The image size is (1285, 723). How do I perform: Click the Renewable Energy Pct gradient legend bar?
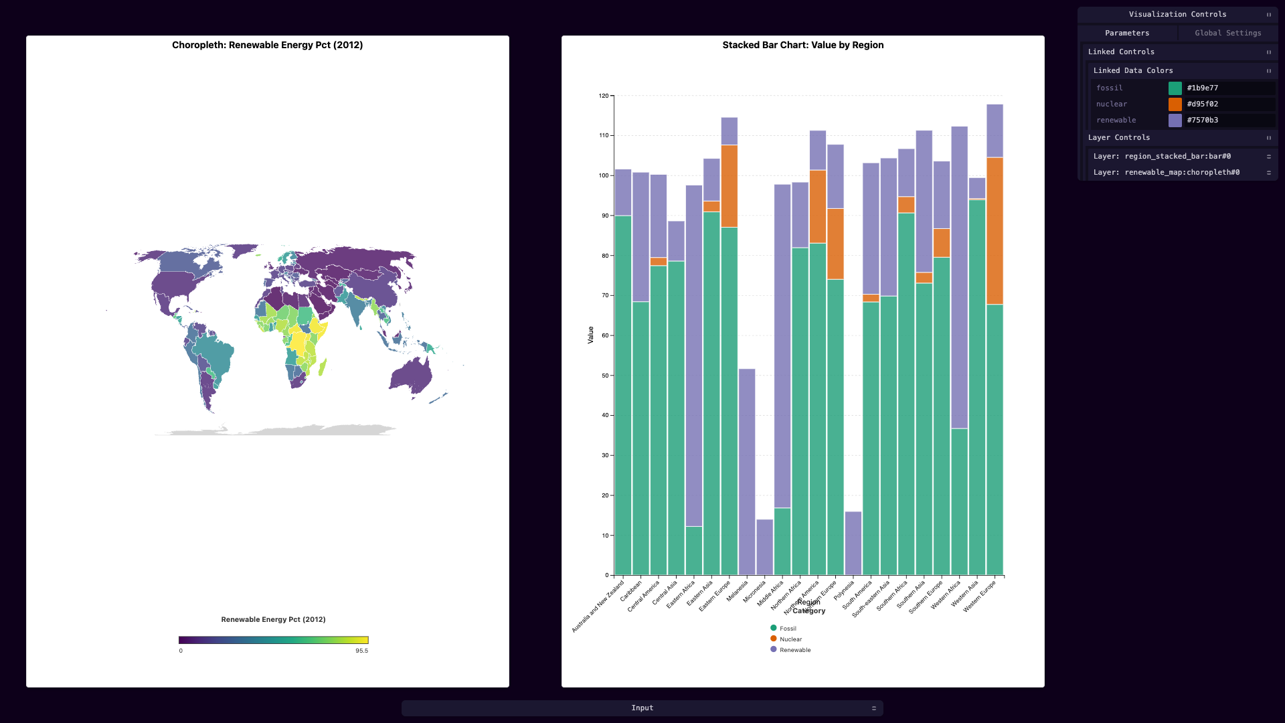click(273, 640)
